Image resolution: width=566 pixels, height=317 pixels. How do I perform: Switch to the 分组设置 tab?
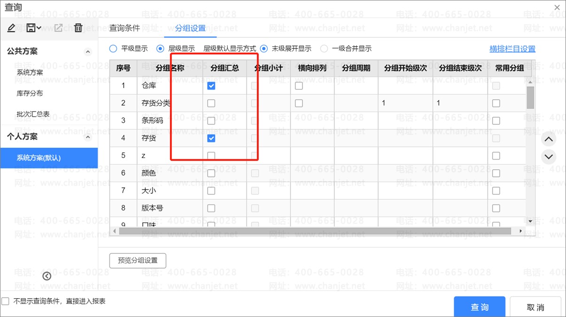pos(190,28)
